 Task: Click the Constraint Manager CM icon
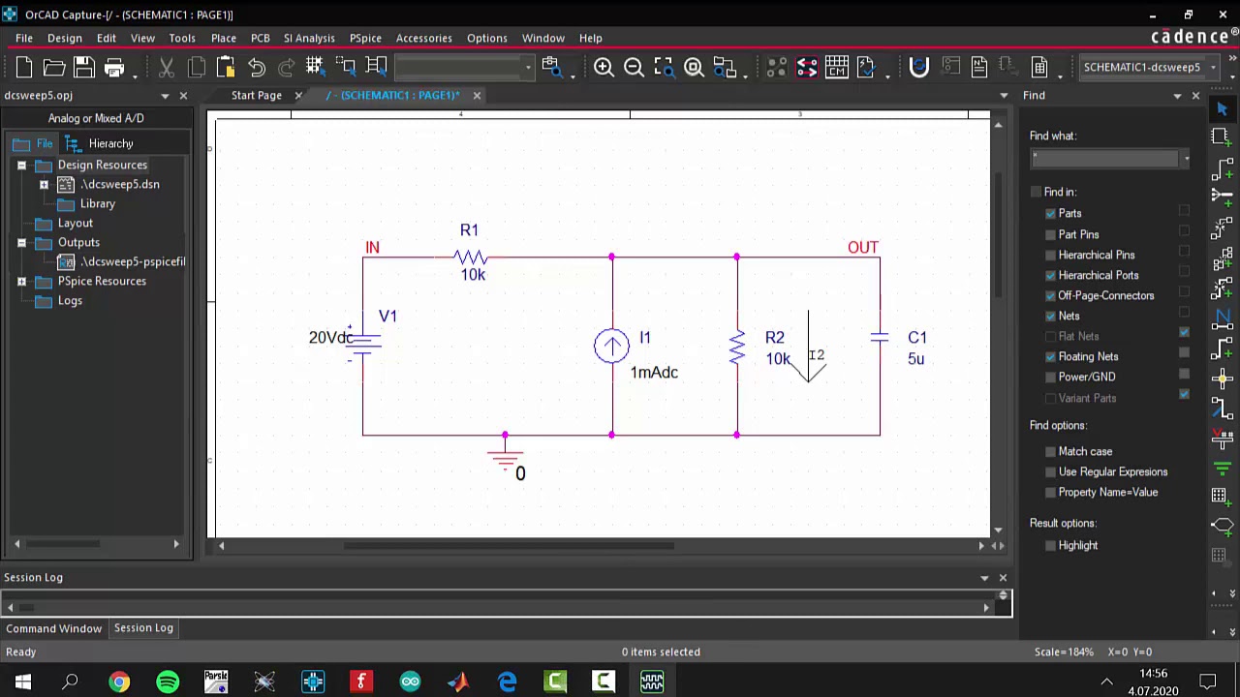point(837,67)
